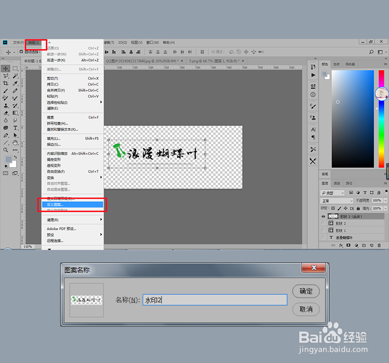Screen dimensions: 389x363
Task: Choose 自由变换(F) menu item
Action: [x=73, y=172]
